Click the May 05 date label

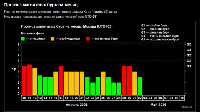coord(156,98)
